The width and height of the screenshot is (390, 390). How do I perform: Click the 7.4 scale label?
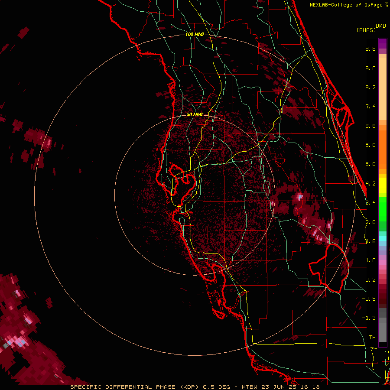(370, 107)
